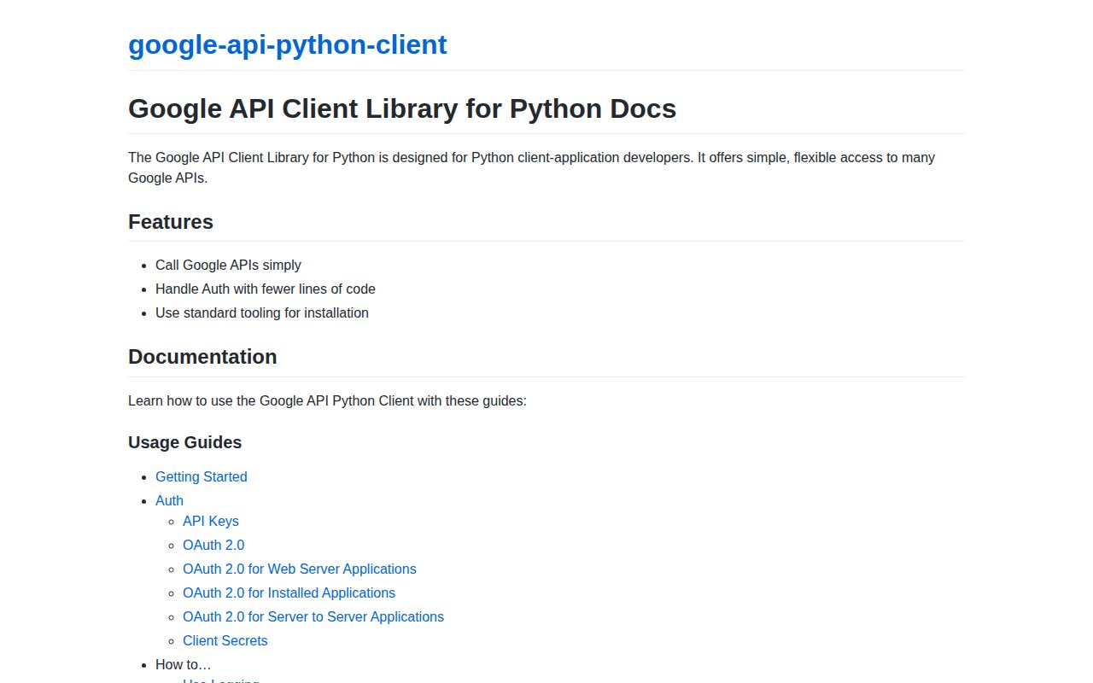Image resolution: width=1093 pixels, height=683 pixels.
Task: Click the 'How to…' list item text
Action: pos(184,664)
